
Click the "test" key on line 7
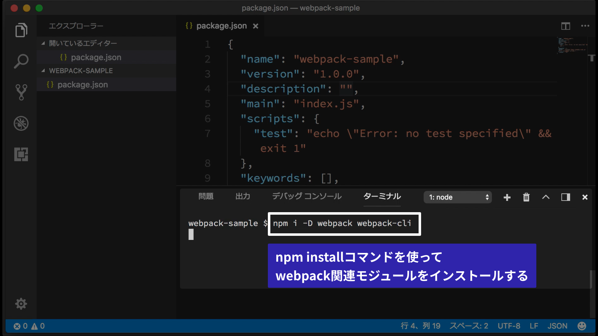tap(273, 134)
